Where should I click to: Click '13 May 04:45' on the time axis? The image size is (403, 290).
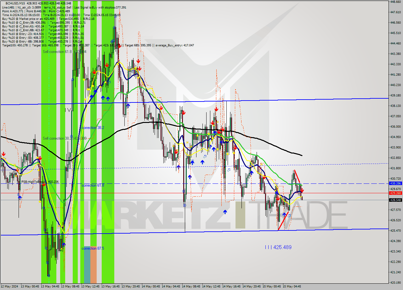[50, 287]
